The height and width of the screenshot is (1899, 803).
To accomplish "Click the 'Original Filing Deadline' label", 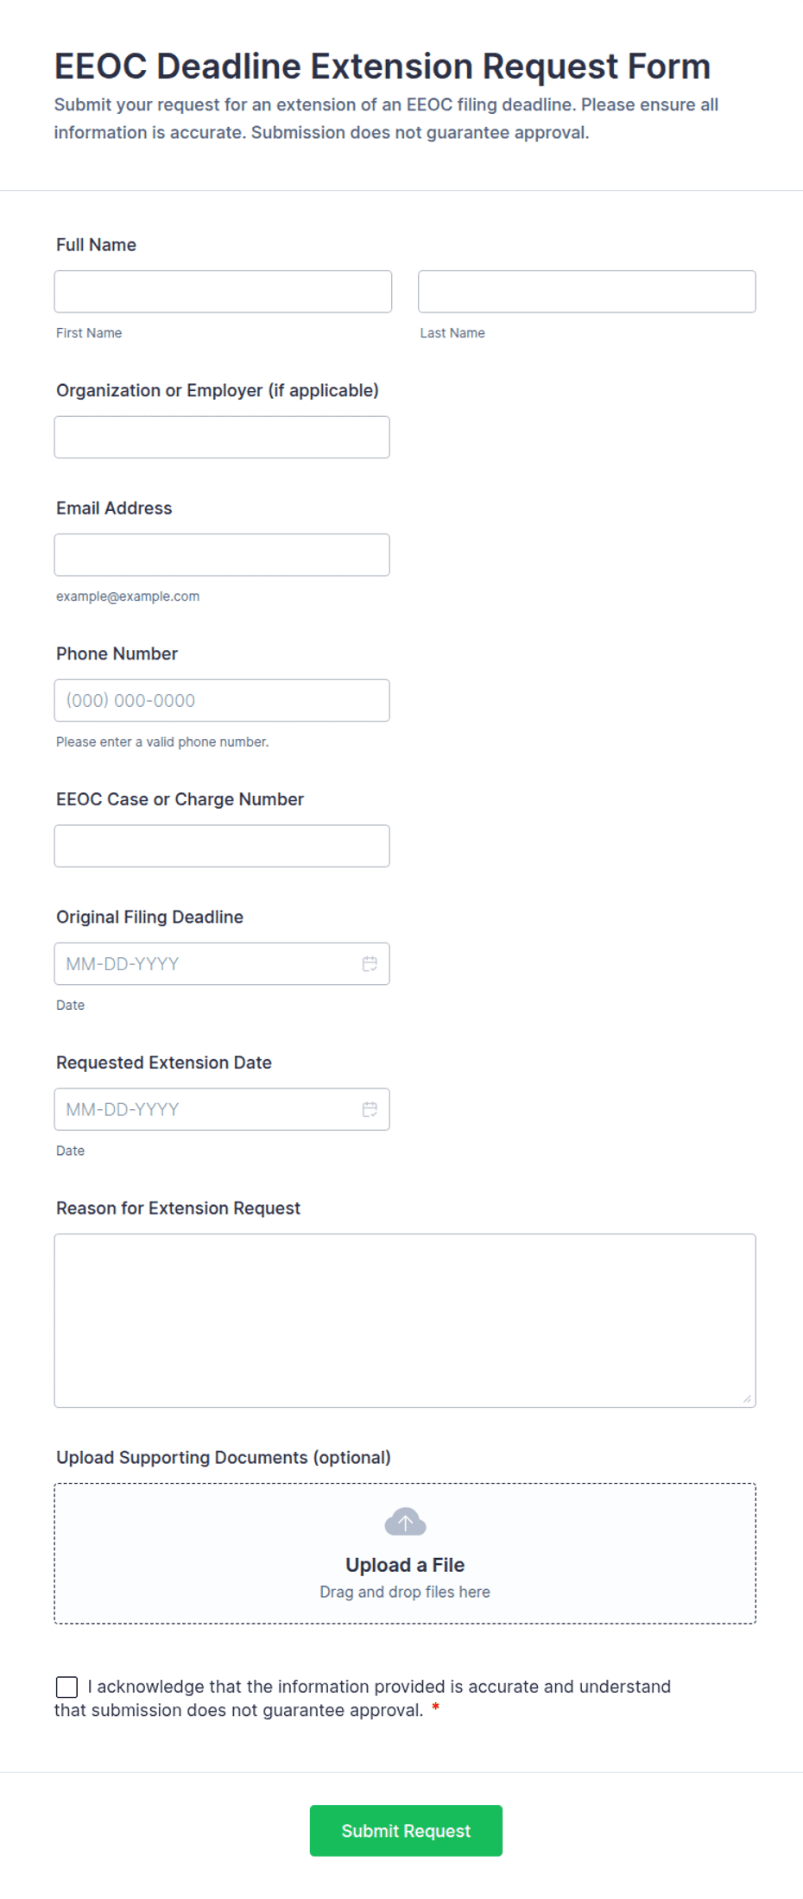I will pyautogui.click(x=149, y=918).
